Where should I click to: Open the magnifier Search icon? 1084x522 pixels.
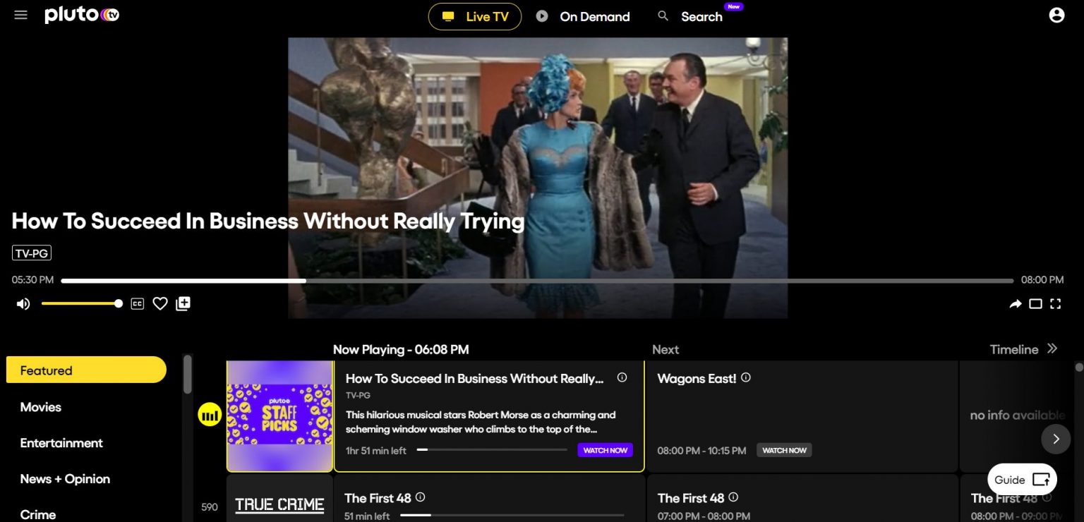point(663,16)
